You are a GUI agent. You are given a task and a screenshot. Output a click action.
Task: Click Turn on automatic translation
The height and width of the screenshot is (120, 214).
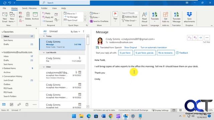pos(154,47)
